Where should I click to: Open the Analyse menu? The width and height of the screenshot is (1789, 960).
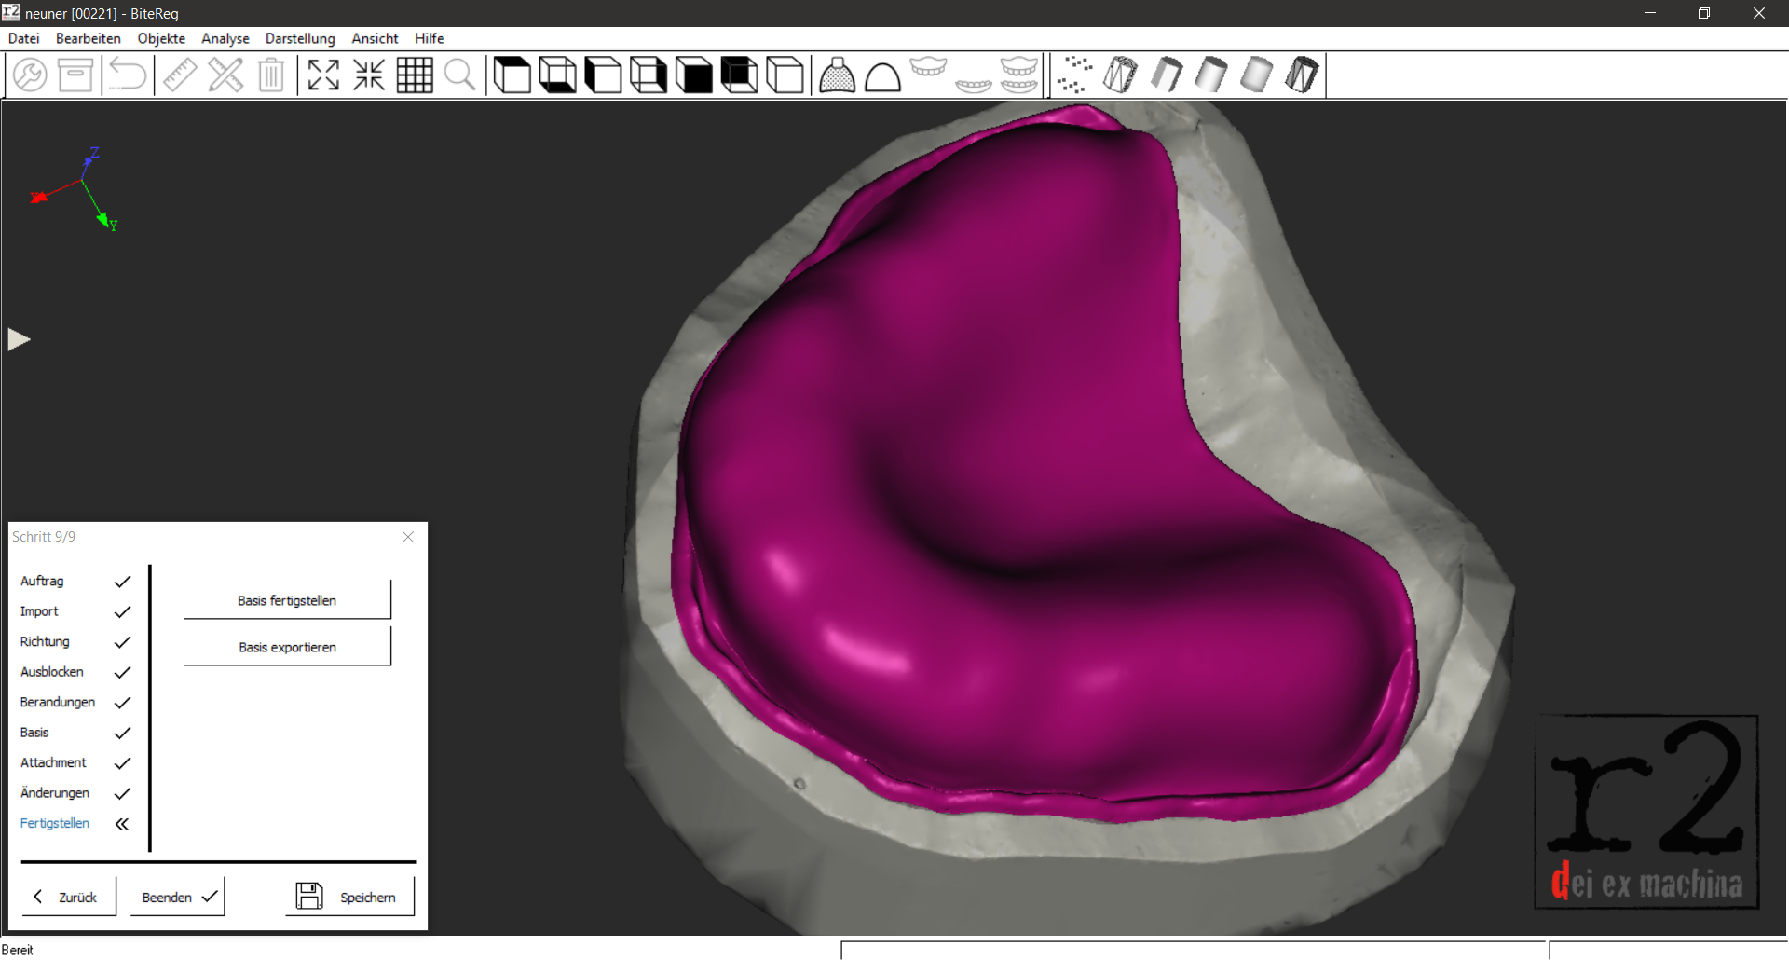coord(225,38)
